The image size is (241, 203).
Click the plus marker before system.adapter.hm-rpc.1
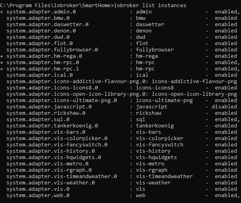click(x=2, y=69)
